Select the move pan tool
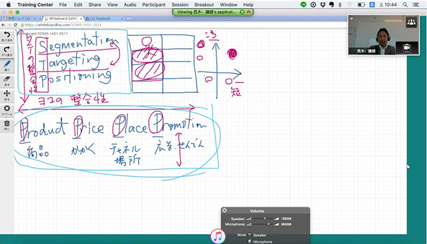Image resolution: width=427 pixels, height=244 pixels. click(7, 95)
